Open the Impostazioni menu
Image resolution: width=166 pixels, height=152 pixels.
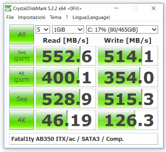32,17
